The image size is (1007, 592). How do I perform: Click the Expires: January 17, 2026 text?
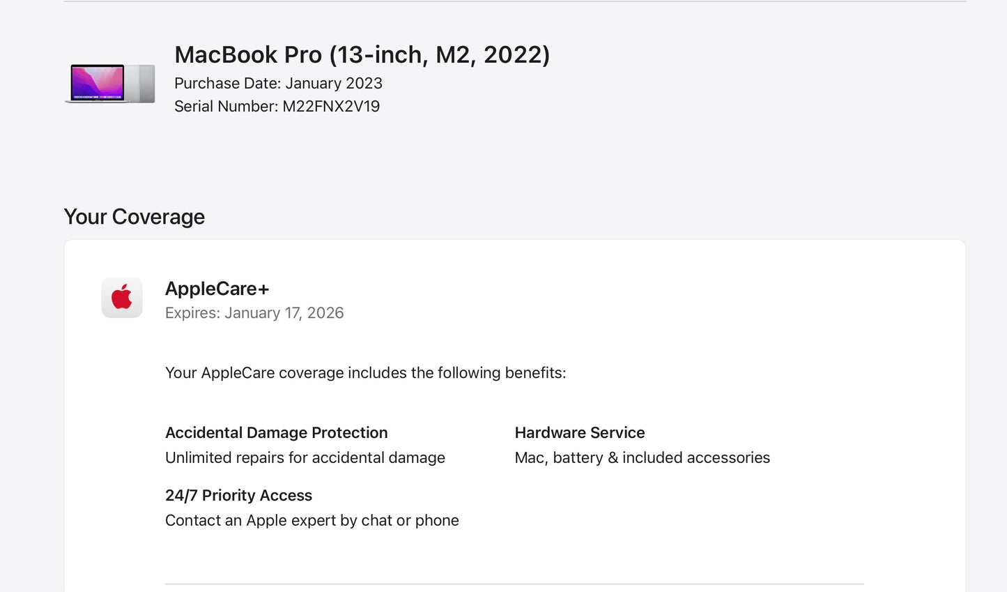point(254,313)
